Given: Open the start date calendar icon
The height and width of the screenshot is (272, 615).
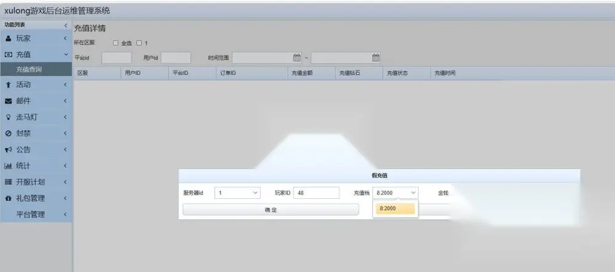Looking at the screenshot, I should pyautogui.click(x=296, y=58).
